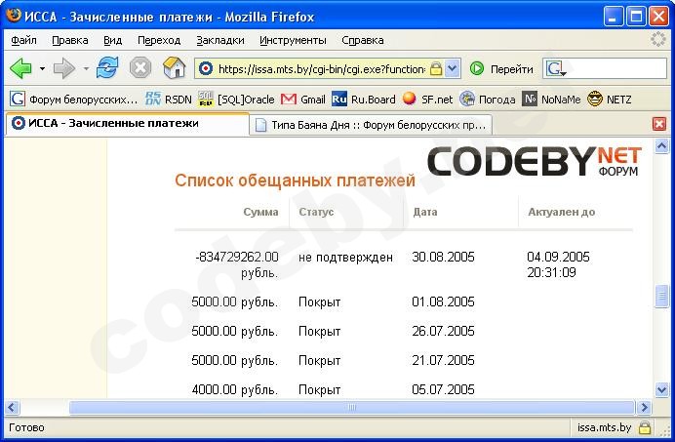Image resolution: width=675 pixels, height=442 pixels.
Task: Open the Gmail bookmark
Action: point(303,99)
